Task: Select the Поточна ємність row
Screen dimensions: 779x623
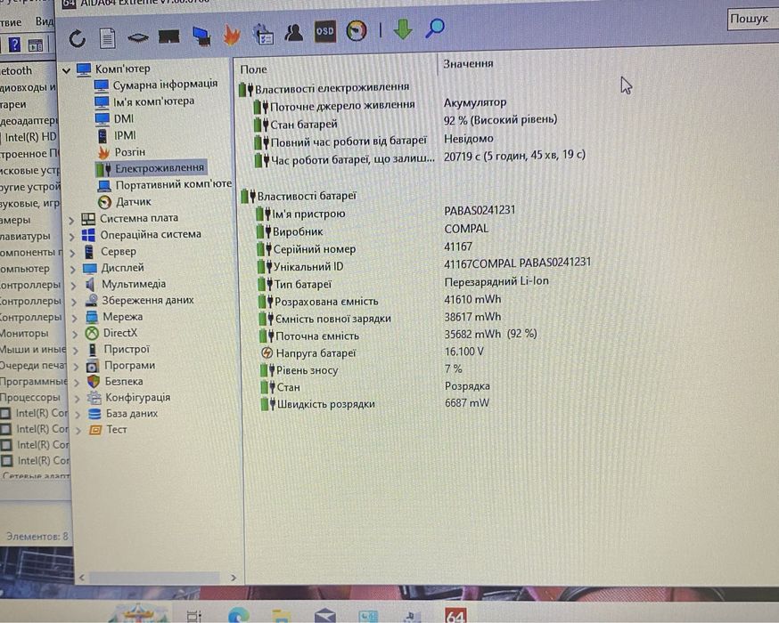Action: (x=399, y=336)
